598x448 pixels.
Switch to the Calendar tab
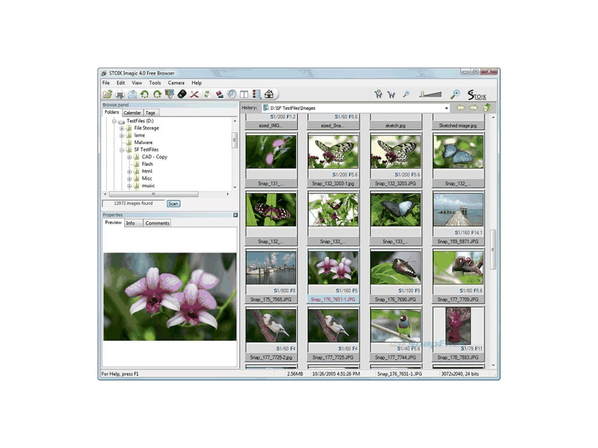(x=132, y=113)
